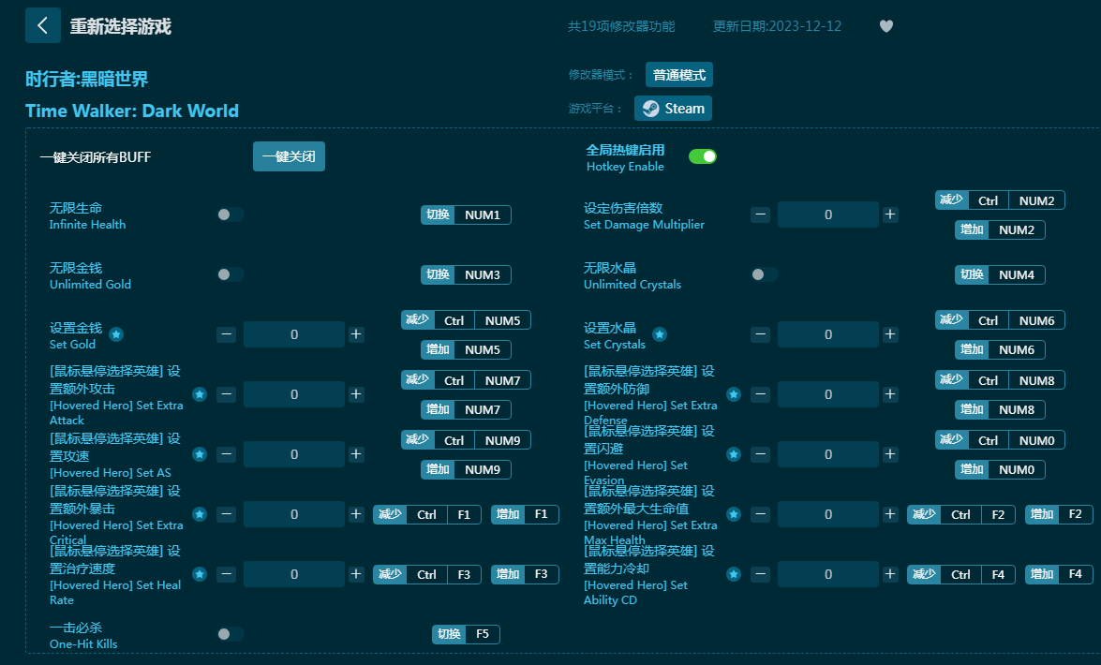Image resolution: width=1101 pixels, height=665 pixels.
Task: Select the Steam game platform
Action: (x=673, y=109)
